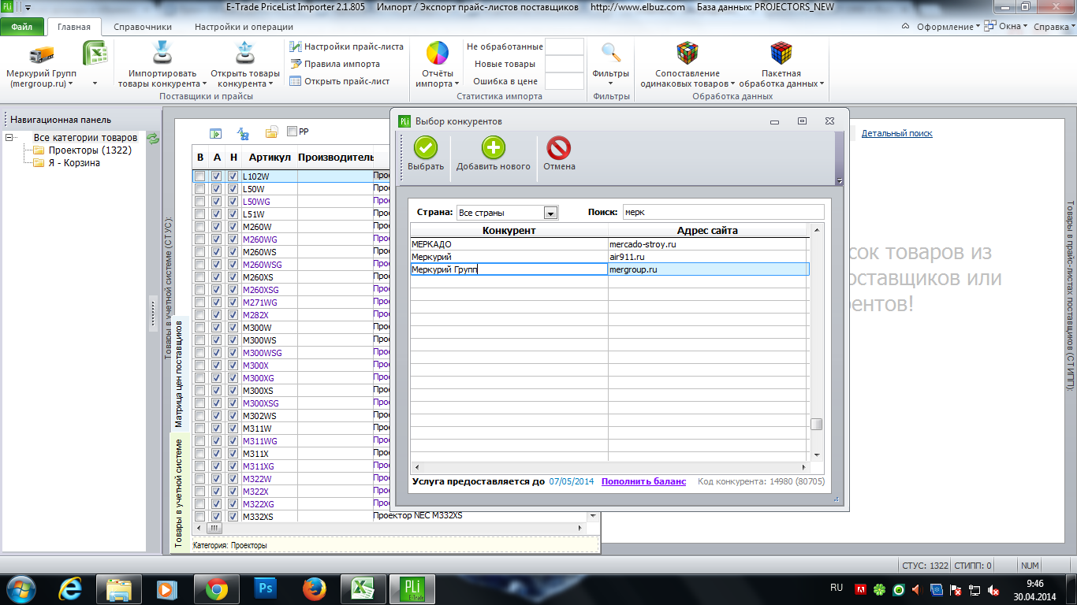This screenshot has width=1077, height=605.
Task: Select the Я - Корзина folder
Action: [x=74, y=163]
